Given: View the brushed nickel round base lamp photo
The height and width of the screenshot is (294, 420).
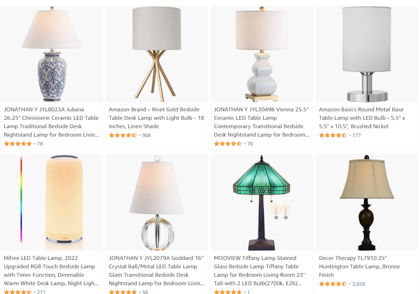Looking at the screenshot, I should coord(366,54).
